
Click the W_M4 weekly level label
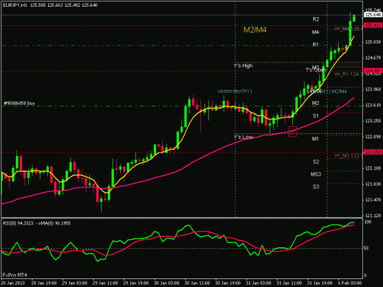(x=349, y=29)
